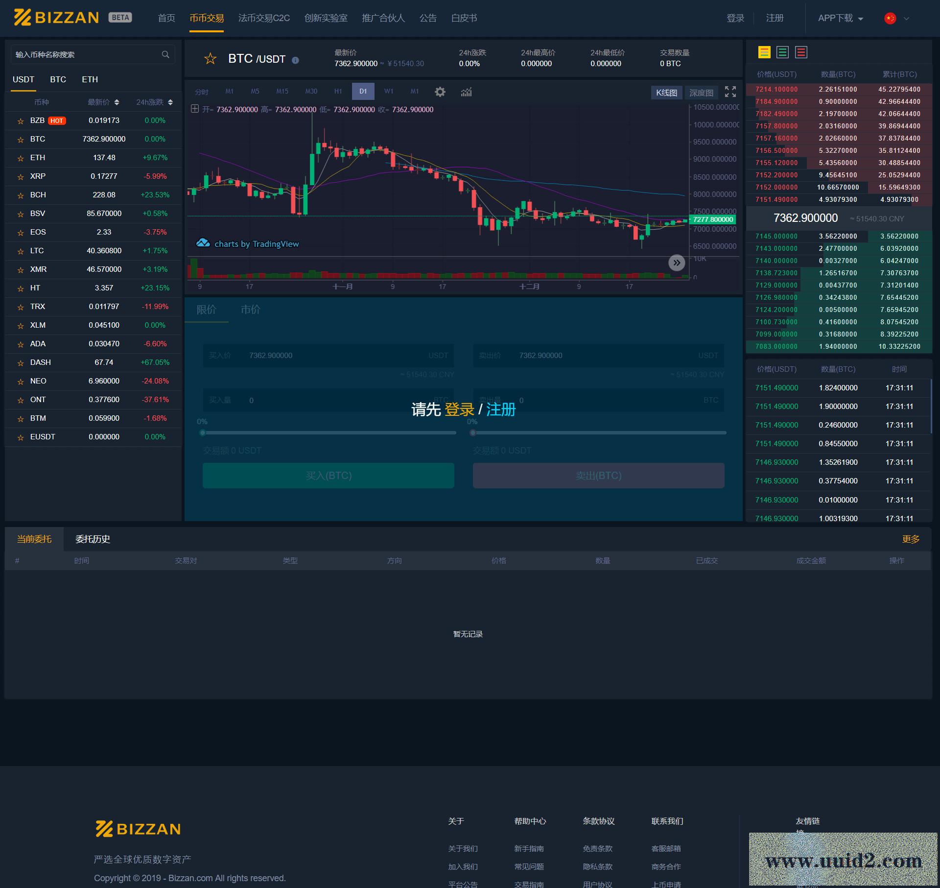Select the buy-only red order book view icon
940x888 pixels.
pyautogui.click(x=801, y=52)
